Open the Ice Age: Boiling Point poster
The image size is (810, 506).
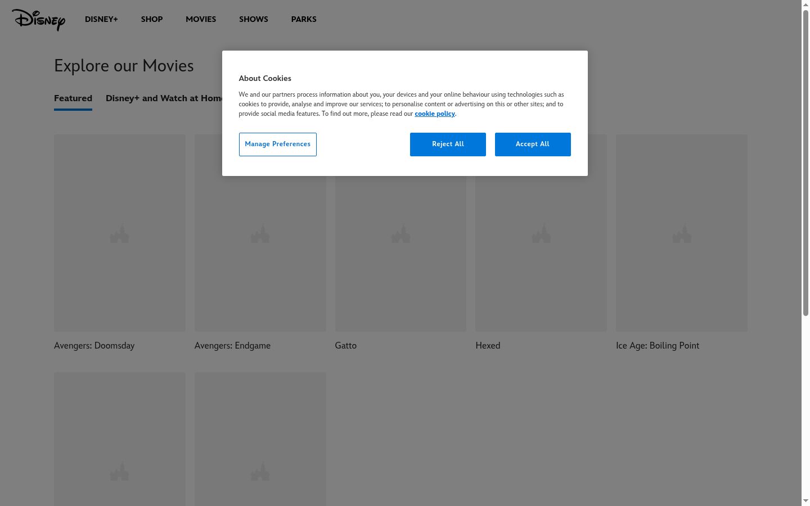[682, 233]
